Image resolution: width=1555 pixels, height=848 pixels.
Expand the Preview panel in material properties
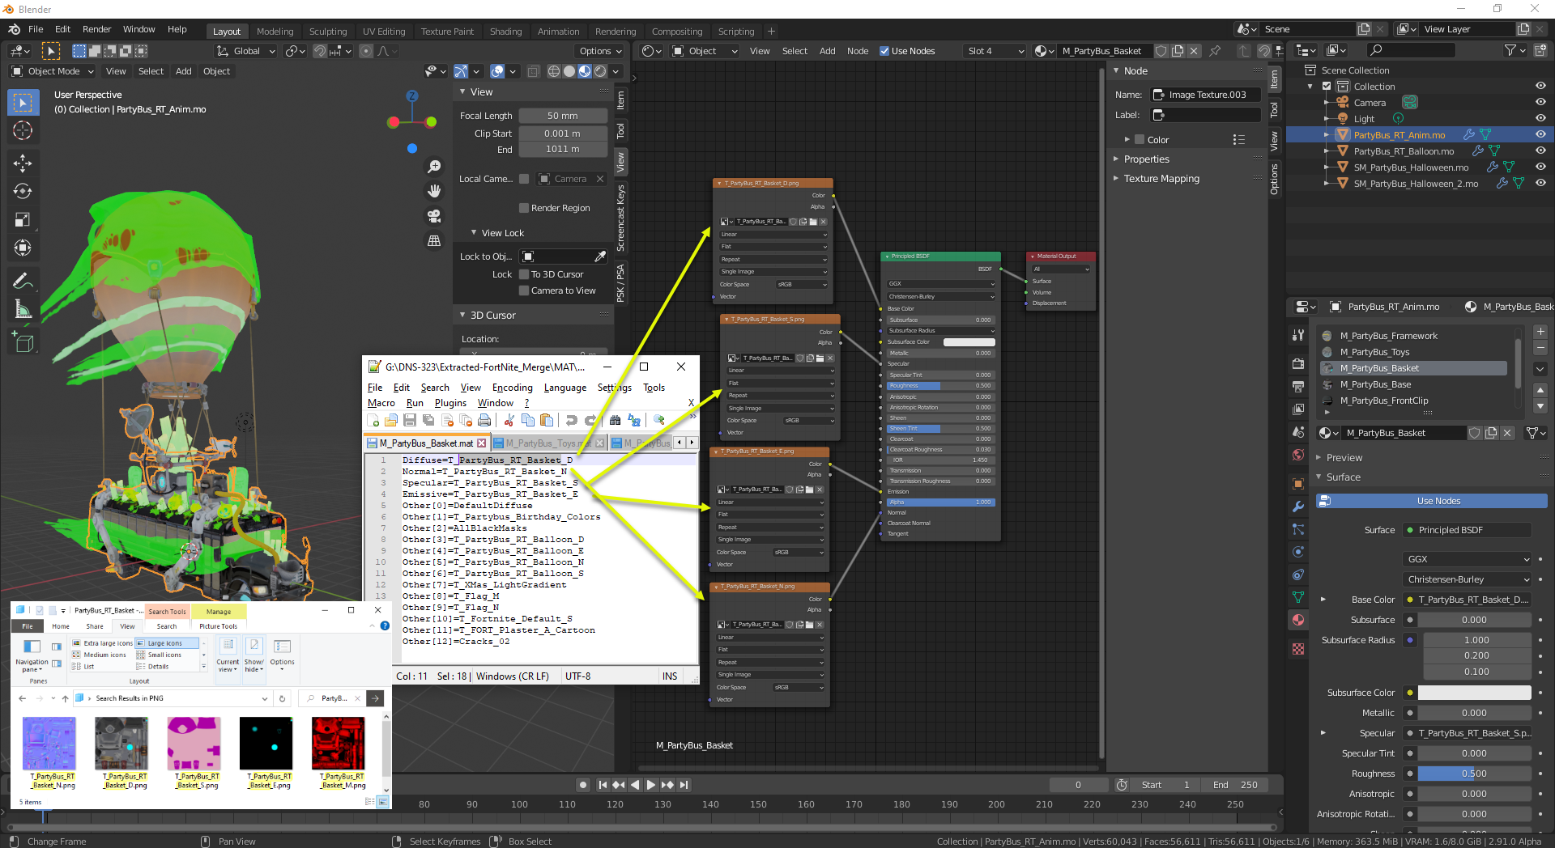click(1344, 458)
